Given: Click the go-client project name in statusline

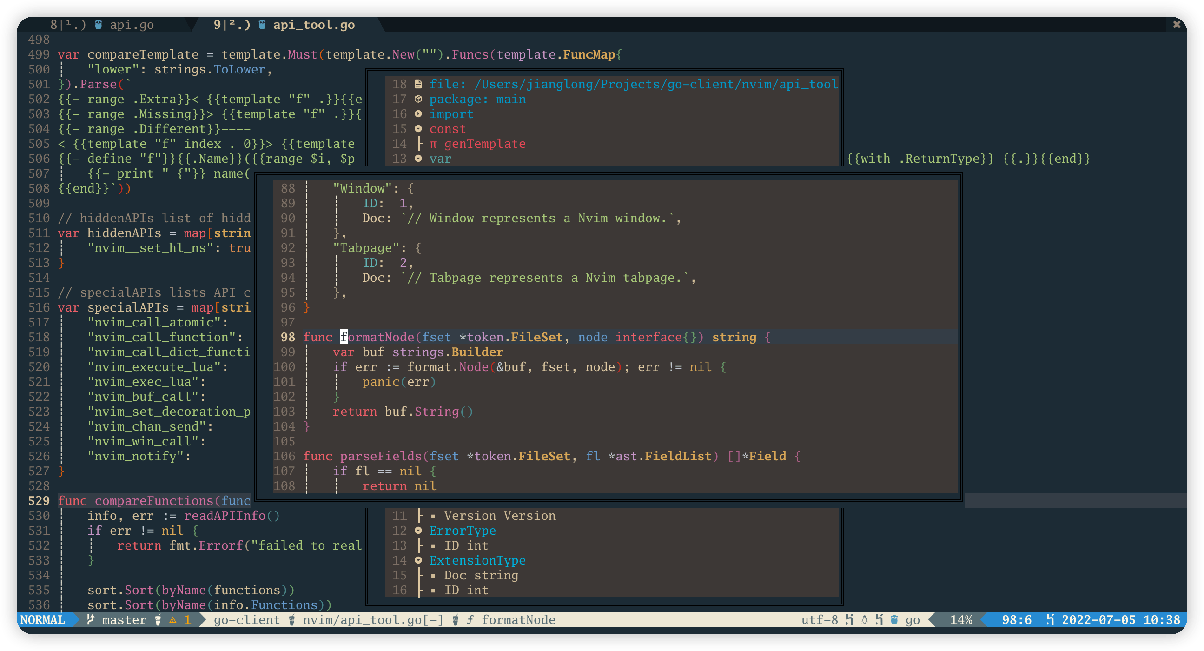Looking at the screenshot, I should [247, 620].
